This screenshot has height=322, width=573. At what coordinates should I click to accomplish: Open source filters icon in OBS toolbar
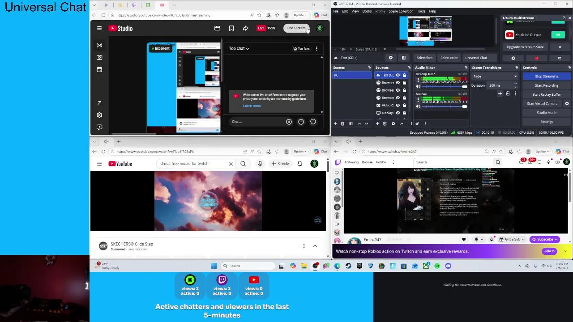coord(403,58)
